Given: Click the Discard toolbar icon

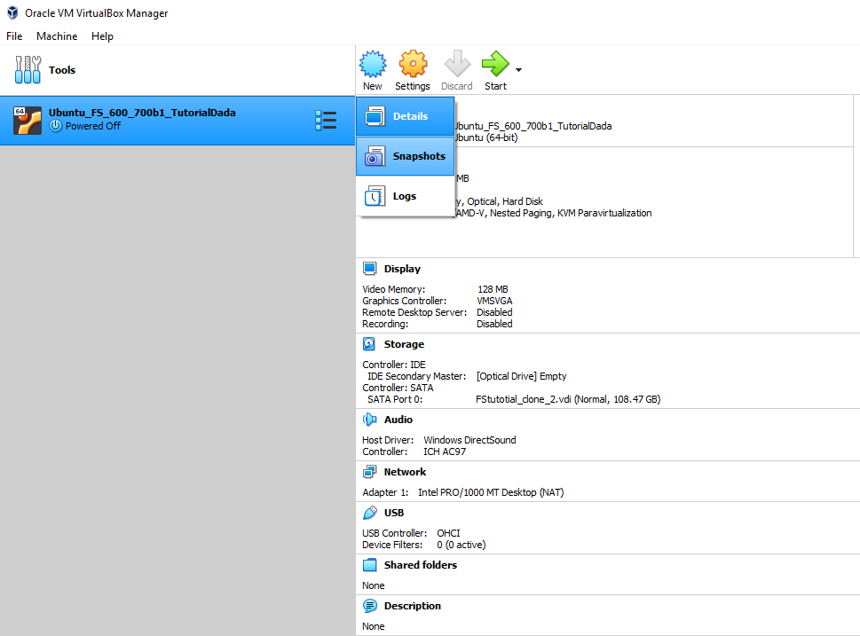Looking at the screenshot, I should [x=456, y=64].
